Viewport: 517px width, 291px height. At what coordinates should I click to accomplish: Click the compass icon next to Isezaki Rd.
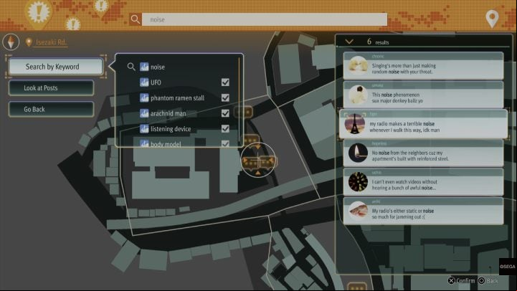click(x=11, y=42)
